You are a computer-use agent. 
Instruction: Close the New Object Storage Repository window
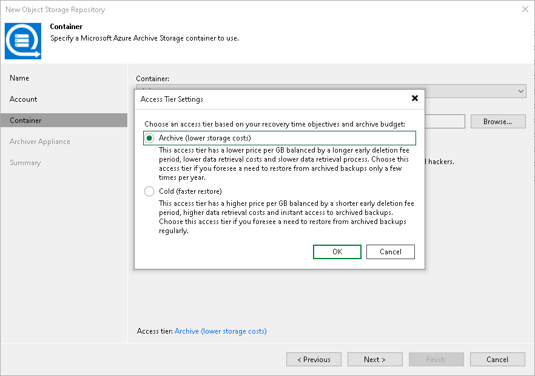(525, 9)
